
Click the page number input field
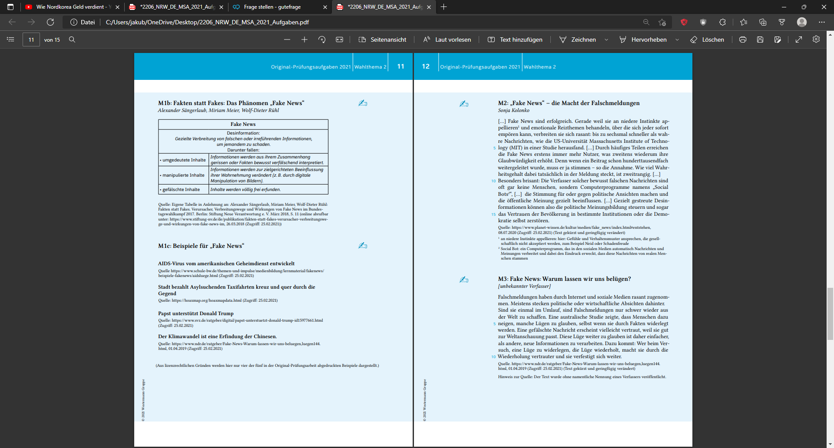pos(31,40)
